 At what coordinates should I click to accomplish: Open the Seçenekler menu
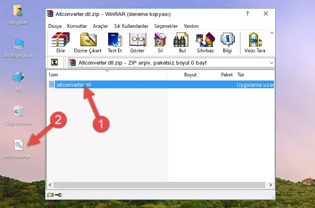[166, 26]
